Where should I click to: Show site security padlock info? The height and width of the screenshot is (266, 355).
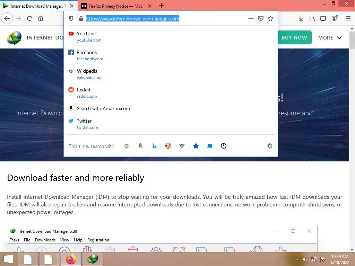(81, 18)
